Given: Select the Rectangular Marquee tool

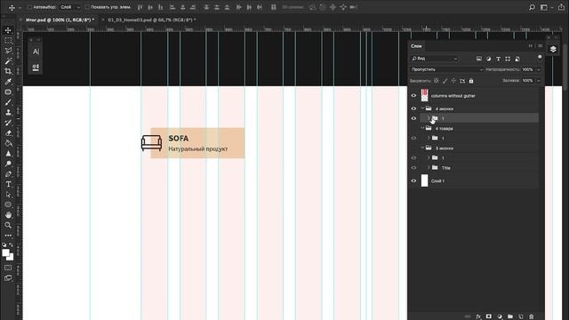Looking at the screenshot, I should [8, 41].
